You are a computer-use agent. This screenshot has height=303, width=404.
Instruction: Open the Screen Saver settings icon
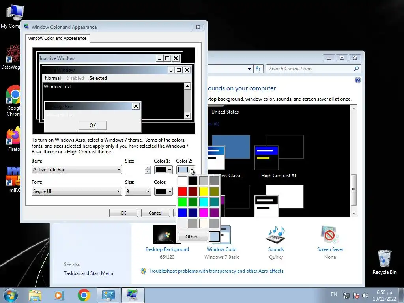point(330,234)
